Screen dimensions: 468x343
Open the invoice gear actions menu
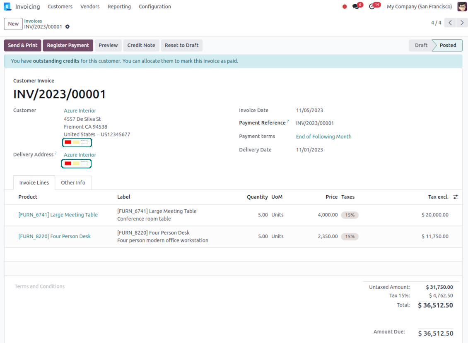click(x=68, y=27)
